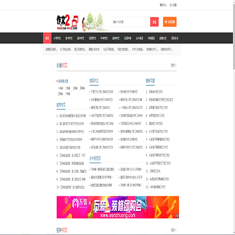Screen dimensions: 235x235
Task: Click the rightmost link in top utility bar
Action: point(173,5)
